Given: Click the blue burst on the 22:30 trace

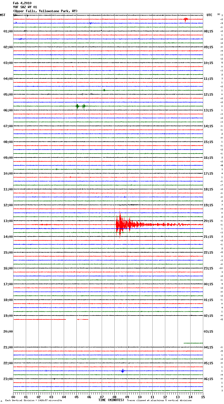Looking at the screenshot, I should point(123,371).
